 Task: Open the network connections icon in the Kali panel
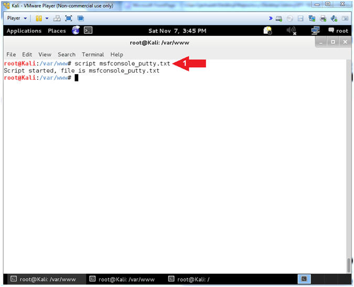tap(315, 30)
